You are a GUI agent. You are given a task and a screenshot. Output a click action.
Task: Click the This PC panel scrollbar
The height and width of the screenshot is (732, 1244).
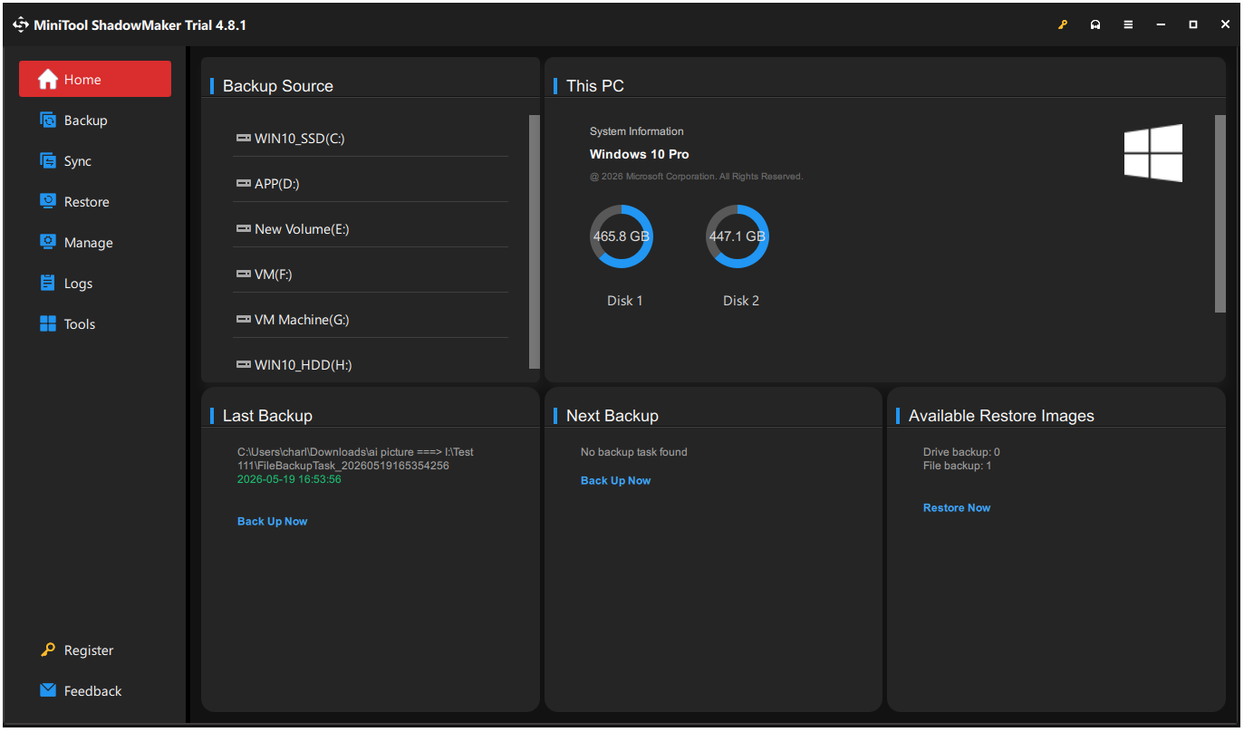[1220, 214]
